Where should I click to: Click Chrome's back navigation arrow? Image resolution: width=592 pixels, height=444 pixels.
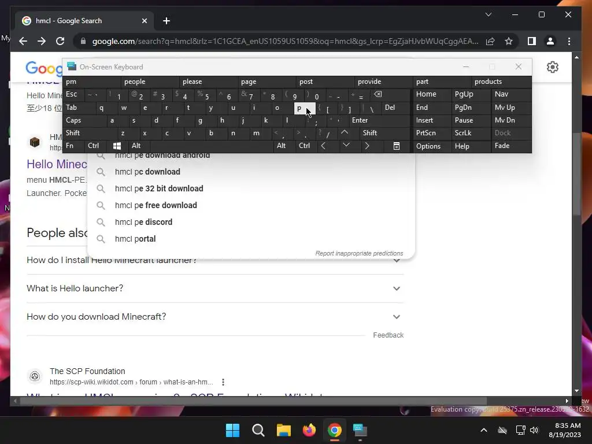23,41
